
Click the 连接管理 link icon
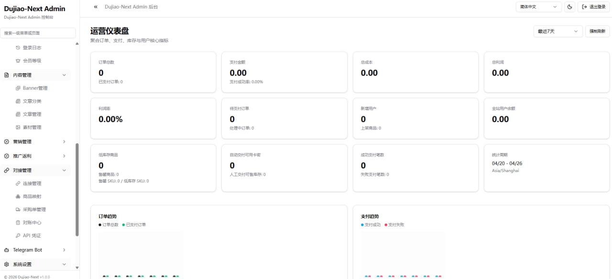pos(18,184)
